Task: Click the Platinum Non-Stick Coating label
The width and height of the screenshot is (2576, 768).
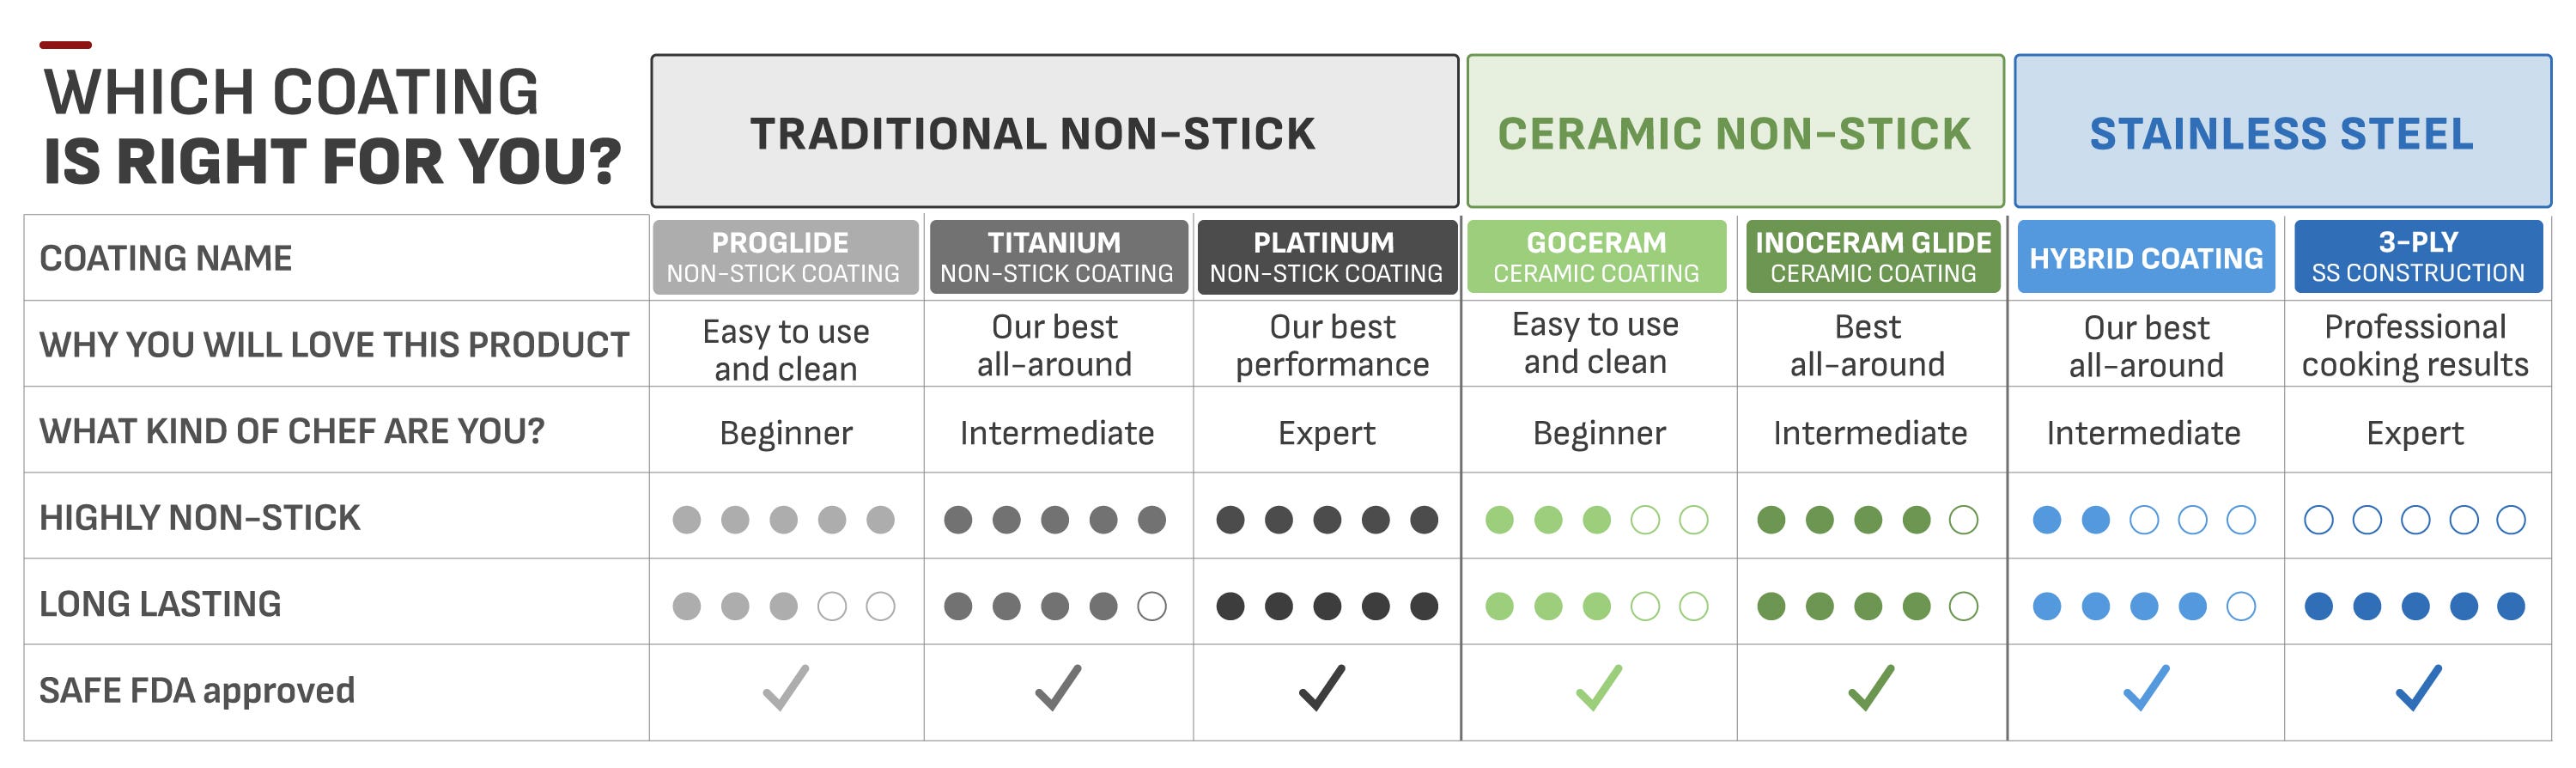Action: [1327, 257]
